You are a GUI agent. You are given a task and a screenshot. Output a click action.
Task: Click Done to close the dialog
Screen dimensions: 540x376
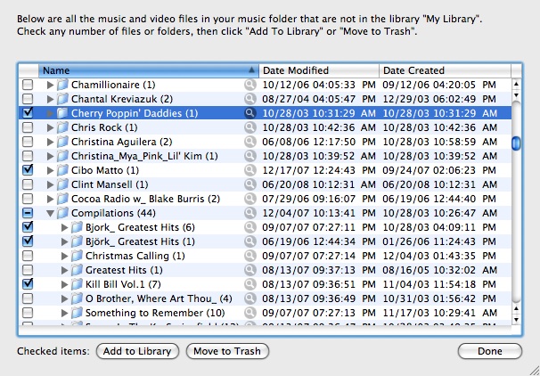(x=489, y=351)
